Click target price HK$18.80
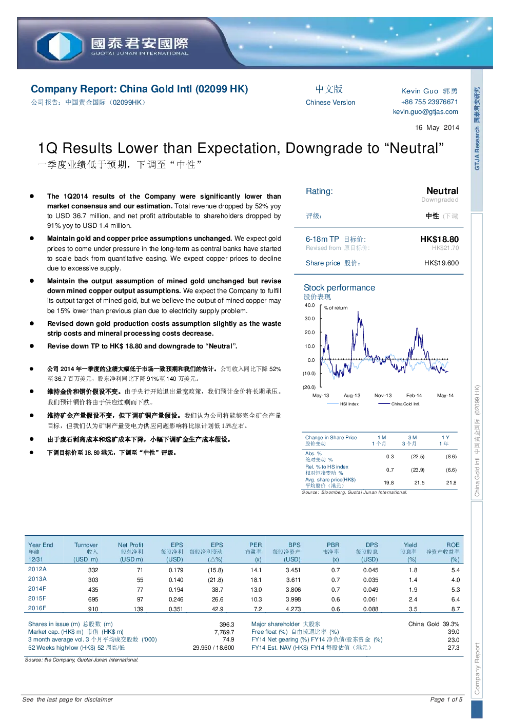Viewport: 509px width, 720px height. 439,240
